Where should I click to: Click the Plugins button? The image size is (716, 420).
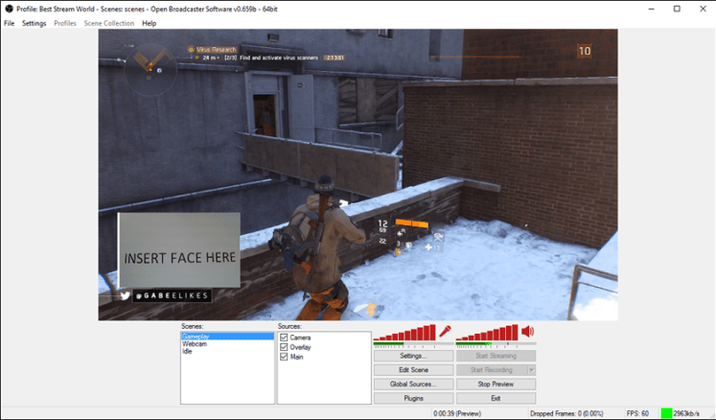click(x=414, y=398)
